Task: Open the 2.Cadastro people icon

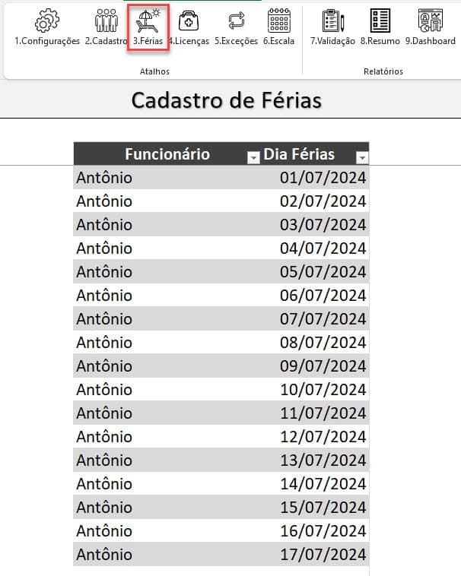Action: pos(106,21)
